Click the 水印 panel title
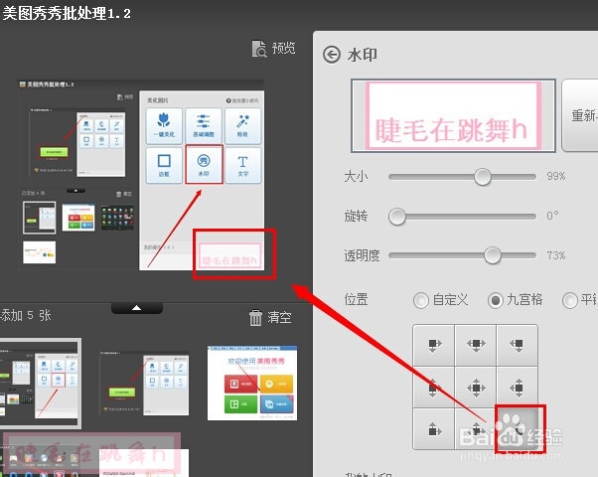598x477 pixels. tap(363, 55)
